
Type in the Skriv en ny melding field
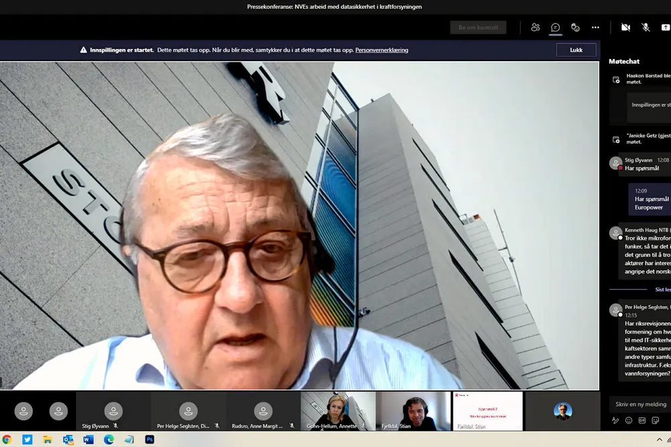641,404
